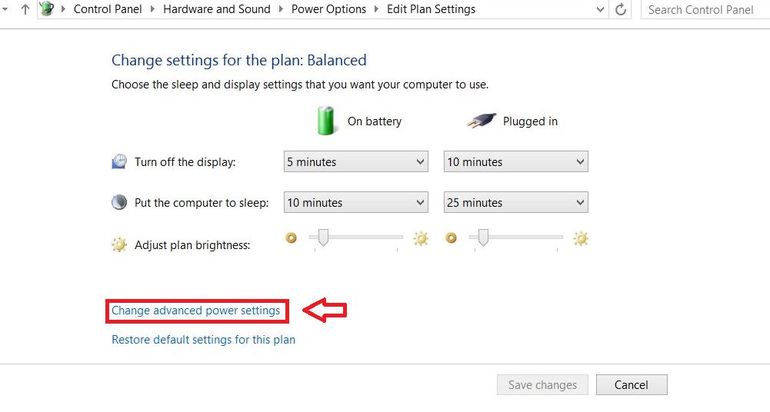
Task: Click the moon icon beside Put computer to sleep
Action: pos(119,203)
